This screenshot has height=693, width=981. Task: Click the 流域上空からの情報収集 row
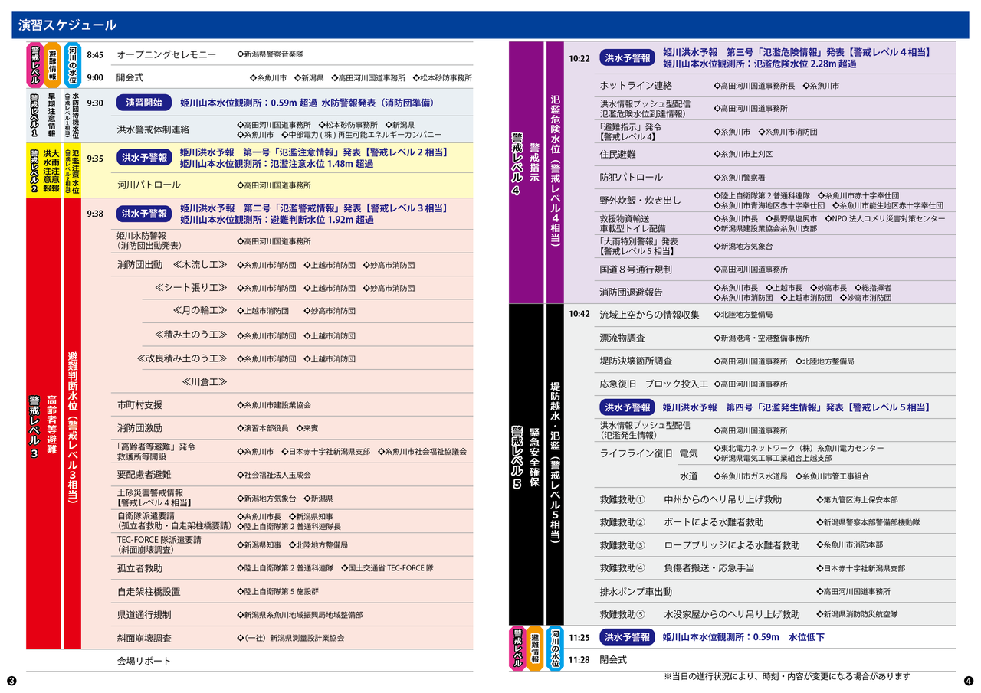coord(775,315)
